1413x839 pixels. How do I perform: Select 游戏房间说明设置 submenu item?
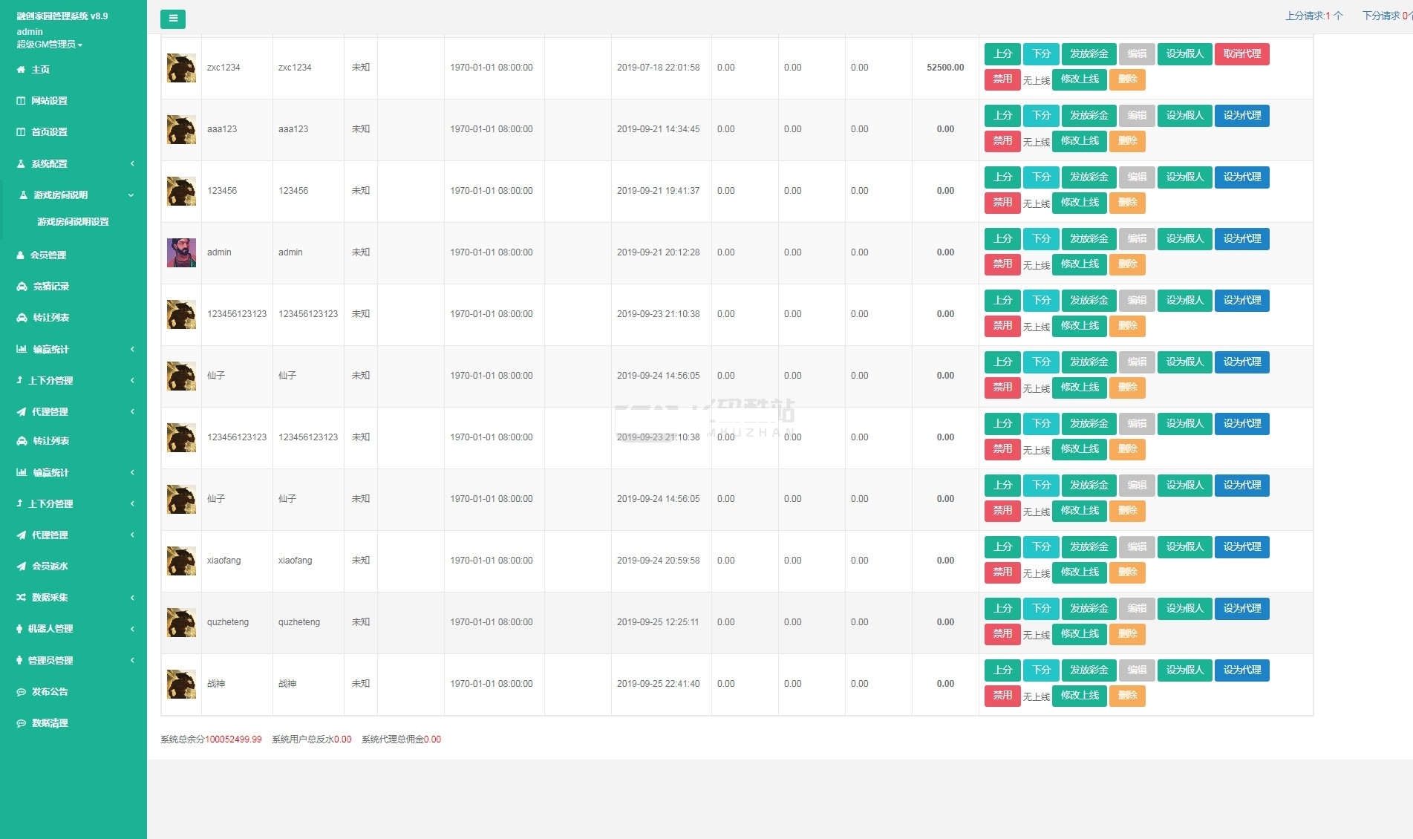click(73, 222)
